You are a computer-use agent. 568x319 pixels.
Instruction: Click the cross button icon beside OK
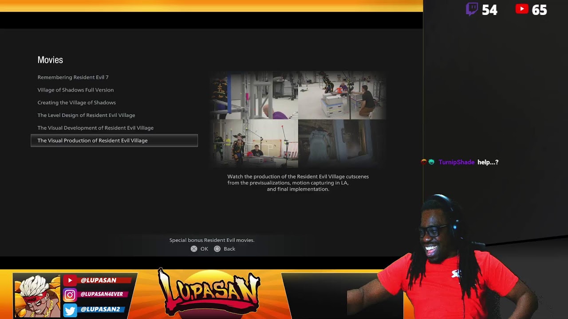194,249
